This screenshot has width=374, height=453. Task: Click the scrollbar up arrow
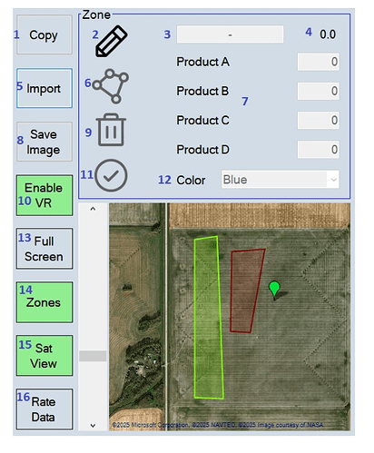93,209
